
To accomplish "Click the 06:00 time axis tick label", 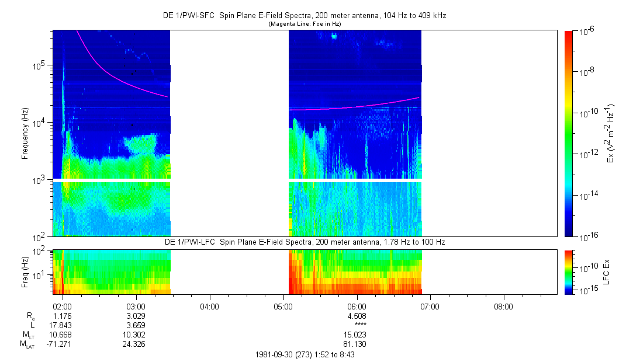I will (357, 307).
